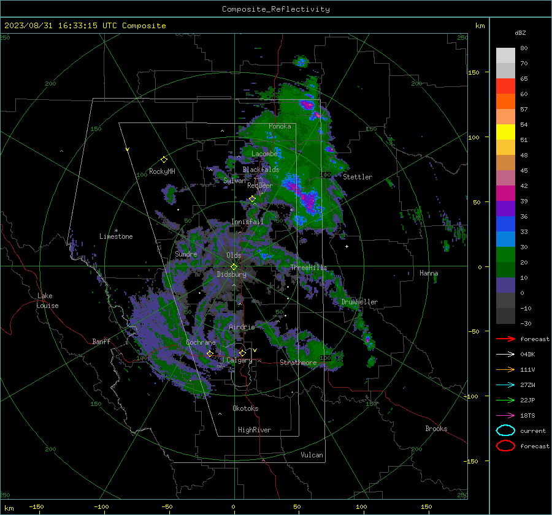Click the 04DK legend text
Screen dimensions: 552x515
(527, 355)
